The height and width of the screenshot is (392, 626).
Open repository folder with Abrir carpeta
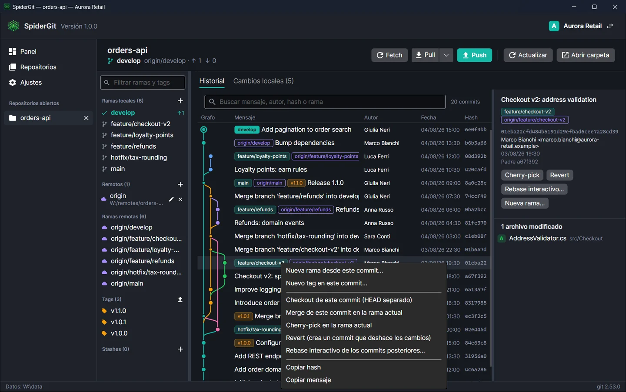586,55
